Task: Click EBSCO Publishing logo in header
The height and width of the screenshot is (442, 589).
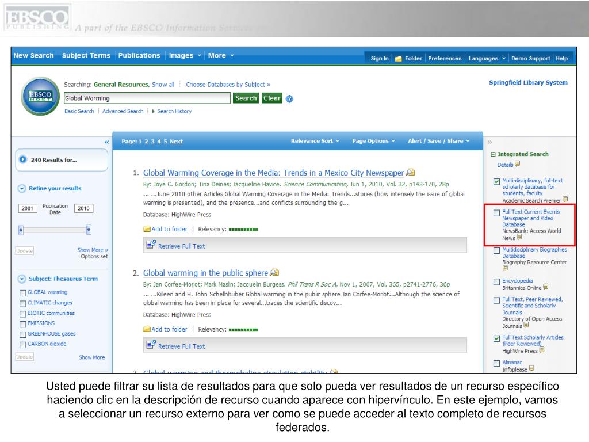Action: [37, 17]
